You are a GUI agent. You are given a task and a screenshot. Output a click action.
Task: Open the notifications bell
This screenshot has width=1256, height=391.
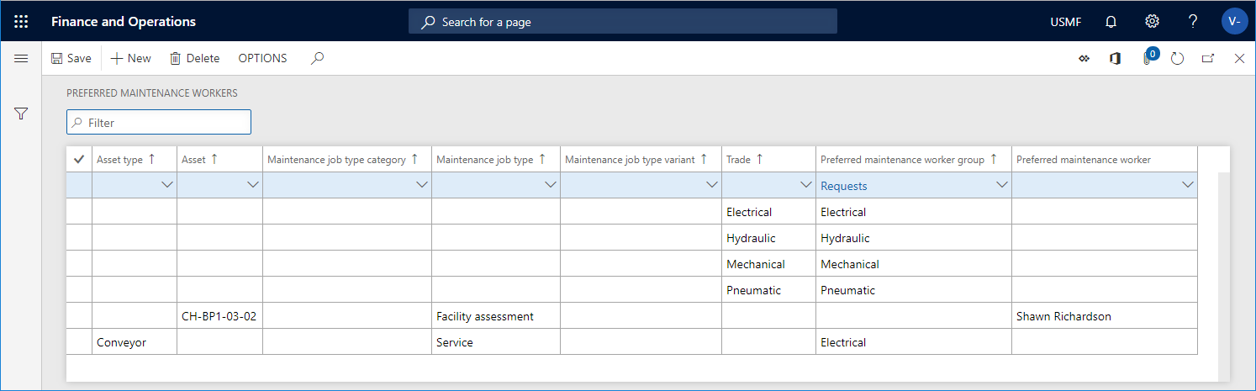(1111, 21)
